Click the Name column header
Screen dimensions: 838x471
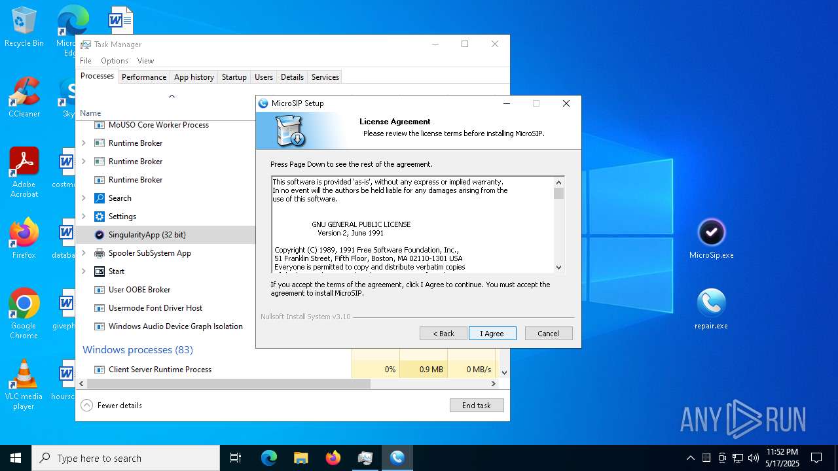pos(90,113)
